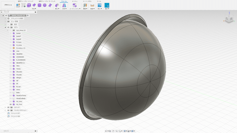Open the 構築 dropdown menu

tap(85, 9)
